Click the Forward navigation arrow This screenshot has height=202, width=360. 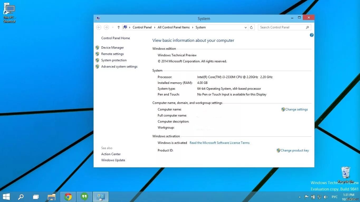pyautogui.click(x=106, y=27)
